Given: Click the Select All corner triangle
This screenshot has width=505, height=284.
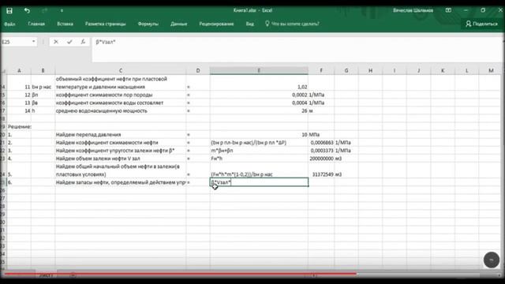Looking at the screenshot, I should click(3, 71).
